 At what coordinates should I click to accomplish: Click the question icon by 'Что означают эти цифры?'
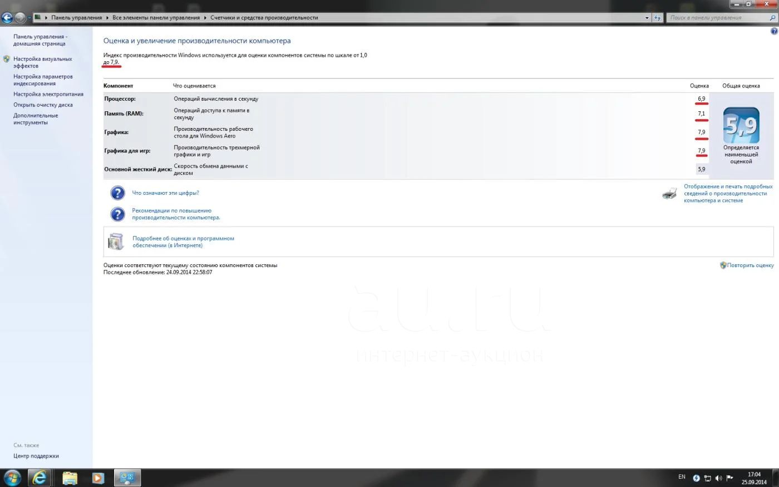point(117,193)
